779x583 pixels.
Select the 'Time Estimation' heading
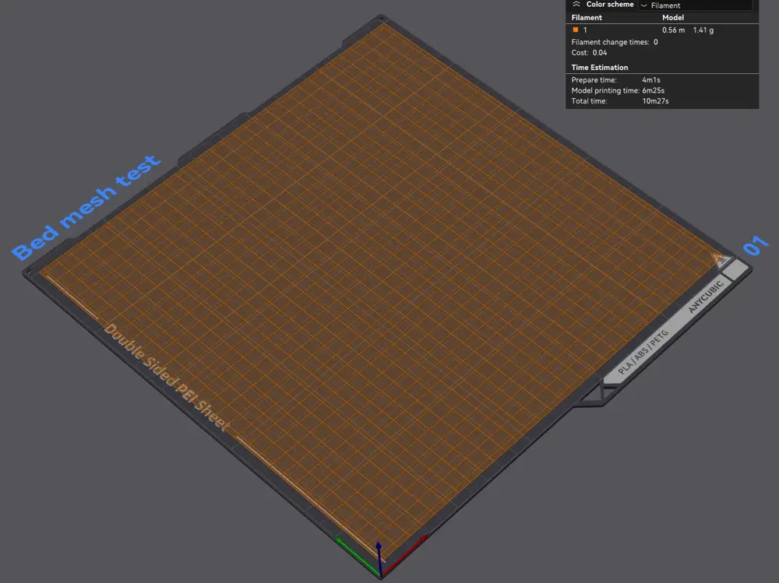[x=600, y=68]
